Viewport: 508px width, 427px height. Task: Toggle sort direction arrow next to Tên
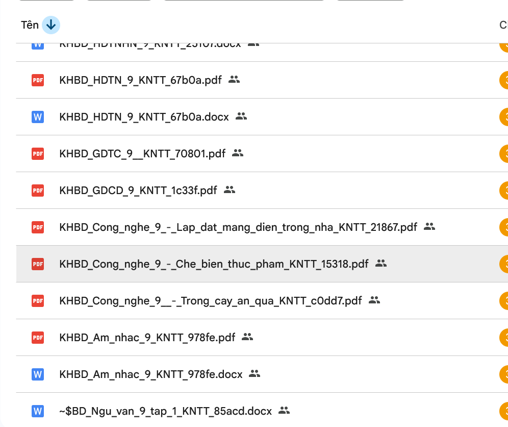click(x=51, y=25)
